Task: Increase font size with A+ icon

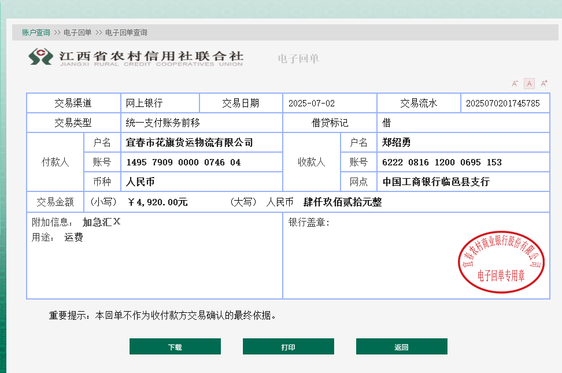Action: tap(544, 84)
